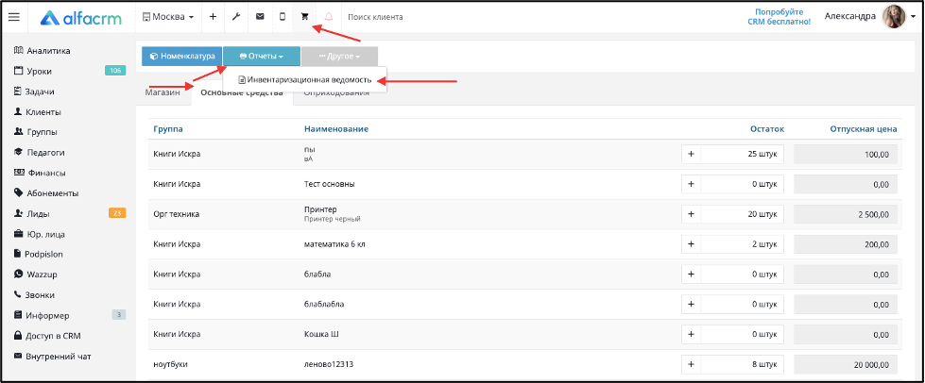Click the shopping cart icon in top toolbar

[304, 17]
